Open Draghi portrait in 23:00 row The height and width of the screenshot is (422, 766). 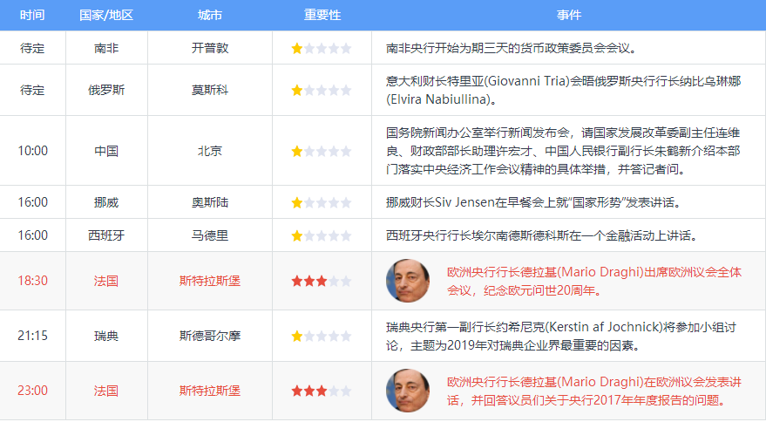click(408, 391)
